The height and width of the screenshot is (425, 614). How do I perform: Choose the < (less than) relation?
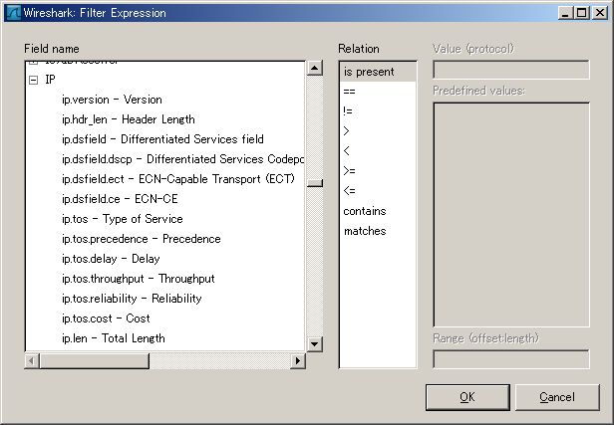[378, 151]
